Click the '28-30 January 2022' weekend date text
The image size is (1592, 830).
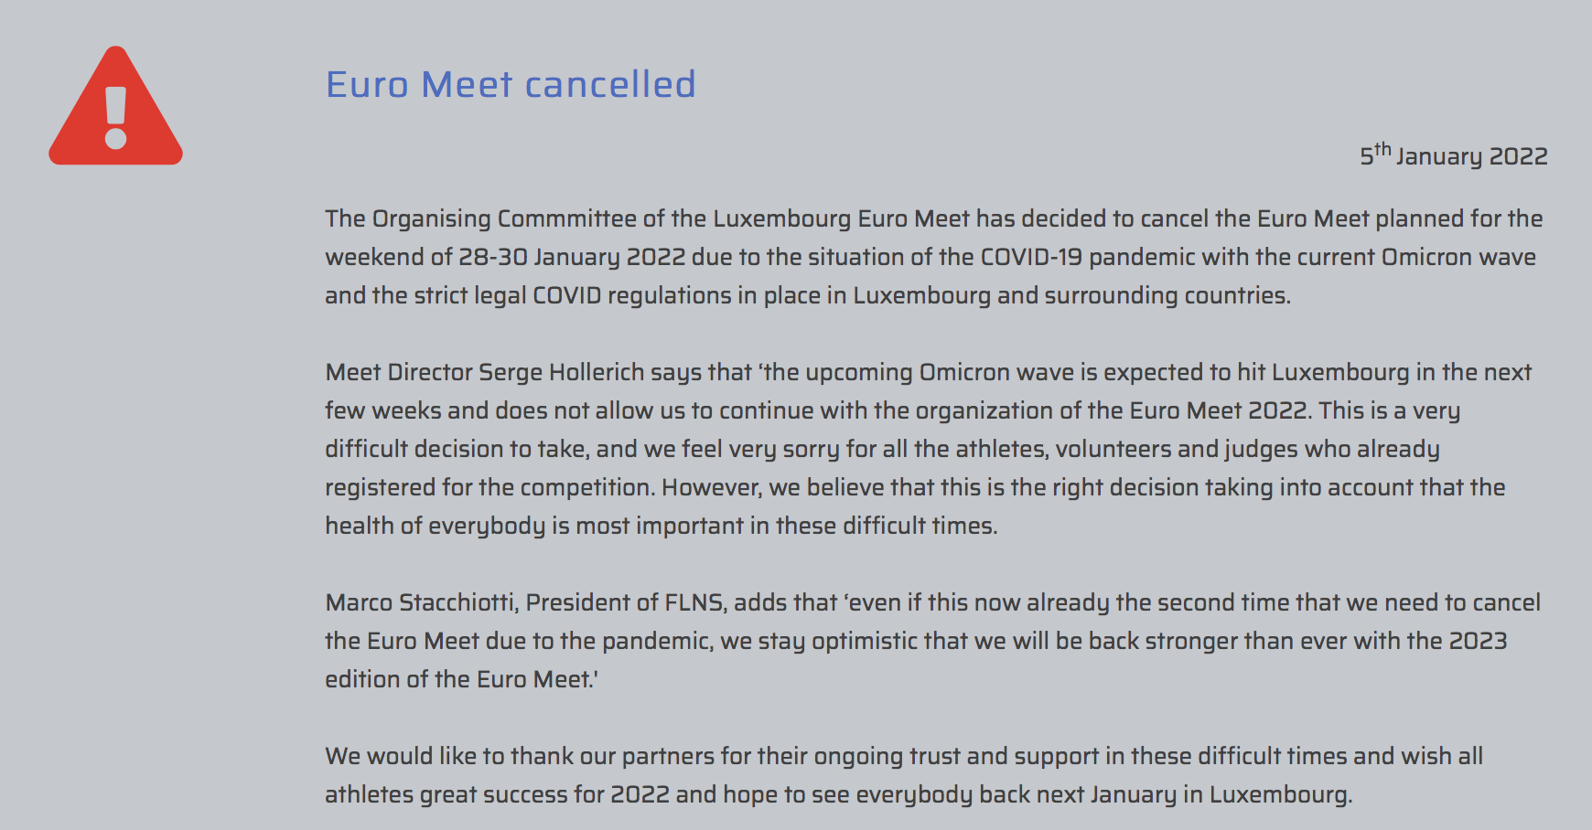(572, 257)
